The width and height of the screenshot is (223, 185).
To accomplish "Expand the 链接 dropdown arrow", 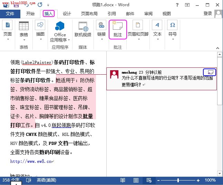I will [102, 39].
